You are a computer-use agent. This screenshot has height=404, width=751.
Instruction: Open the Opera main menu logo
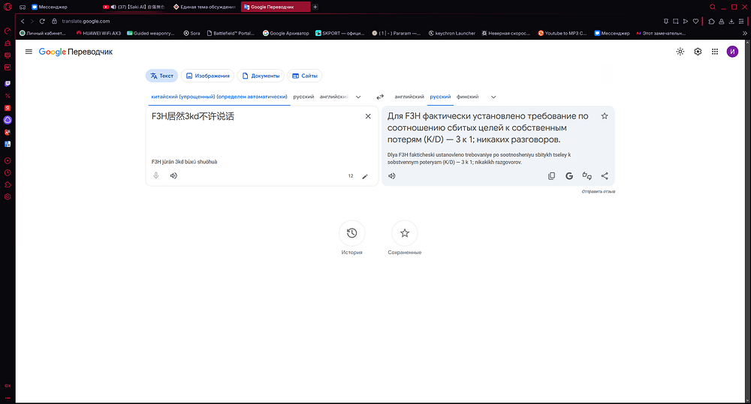(8, 7)
